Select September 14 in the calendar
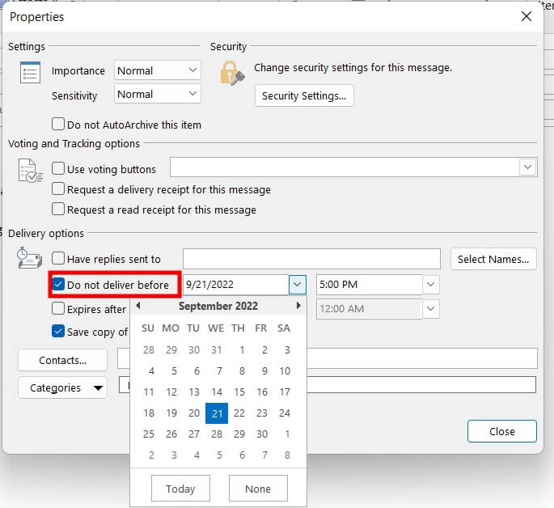554x508 pixels. point(217,392)
